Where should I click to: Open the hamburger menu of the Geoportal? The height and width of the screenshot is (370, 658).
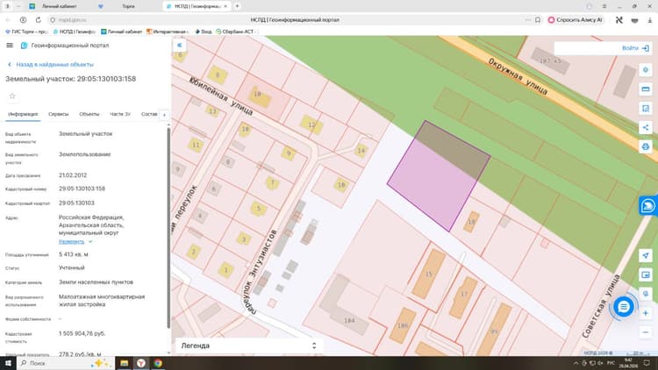click(10, 46)
